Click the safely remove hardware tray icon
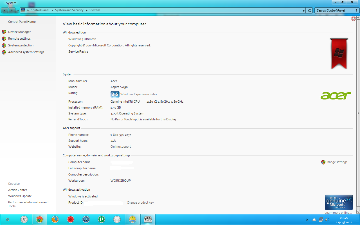 click(x=314, y=220)
